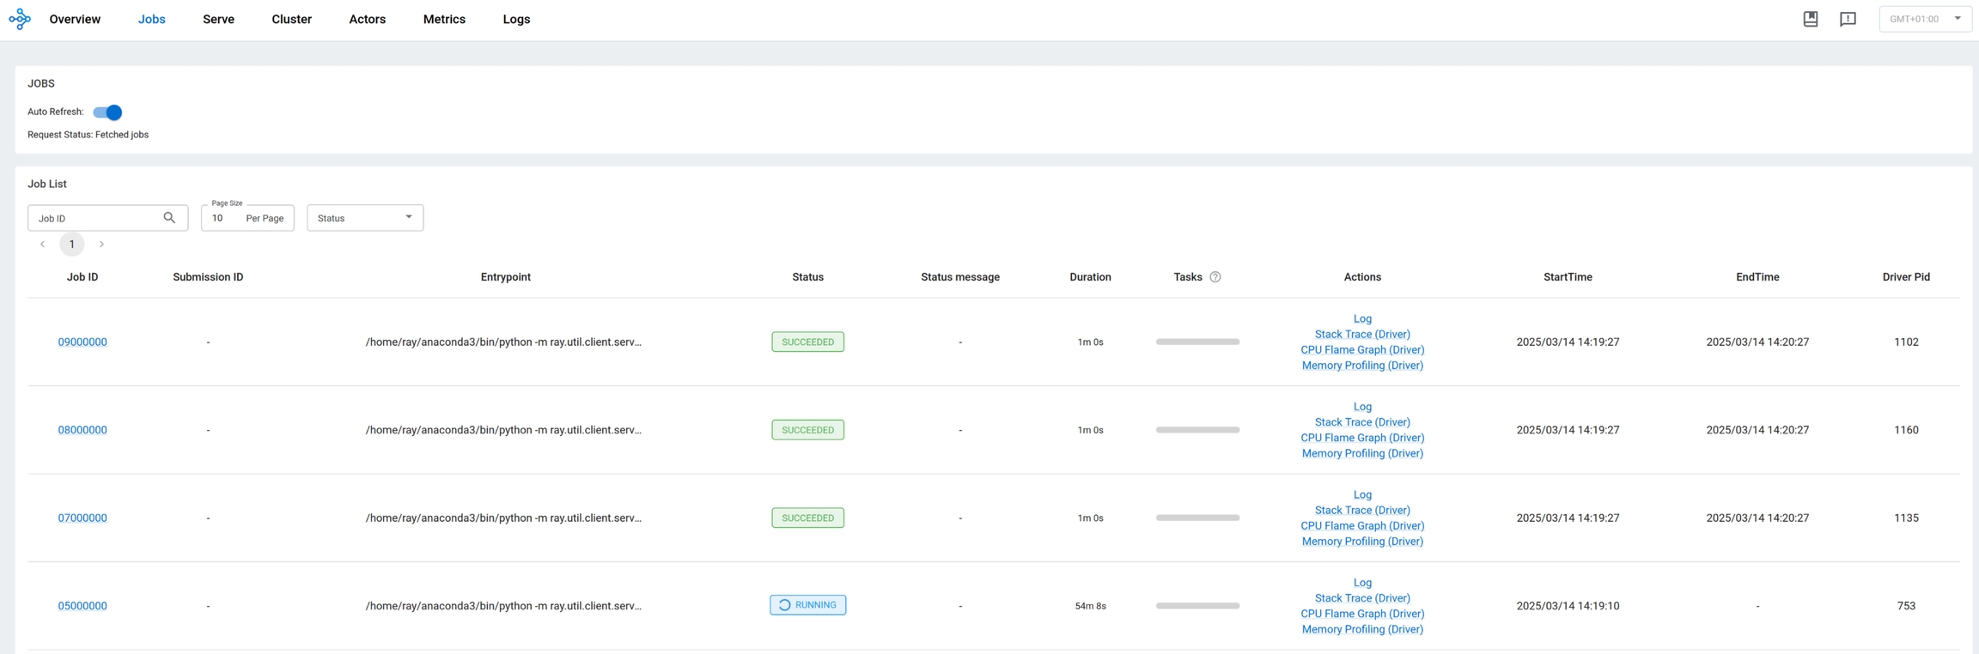Open the Actors tab

367,19
